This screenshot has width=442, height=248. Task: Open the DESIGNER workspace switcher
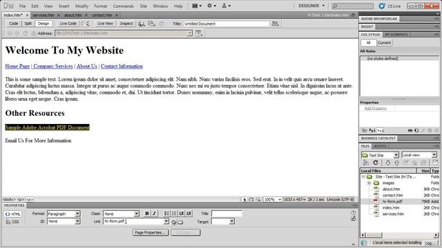click(x=311, y=6)
